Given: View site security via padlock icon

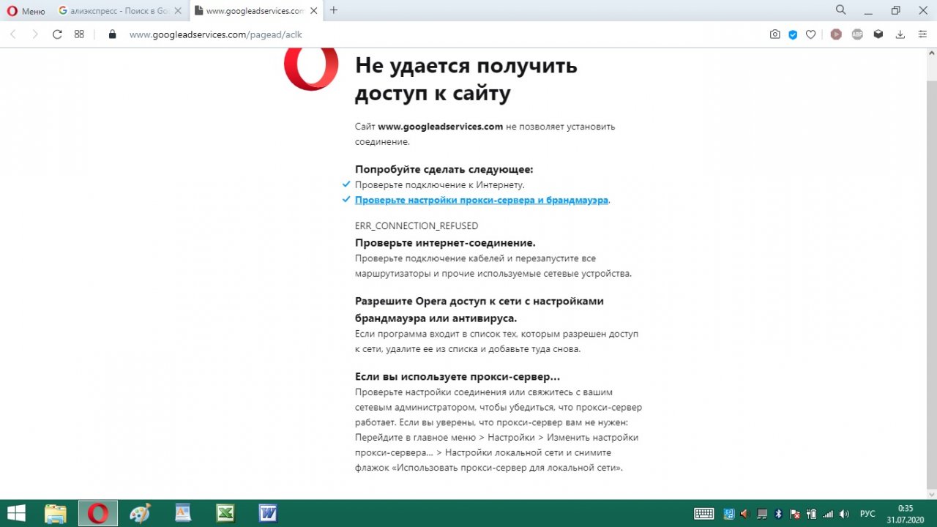Looking at the screenshot, I should [x=112, y=34].
